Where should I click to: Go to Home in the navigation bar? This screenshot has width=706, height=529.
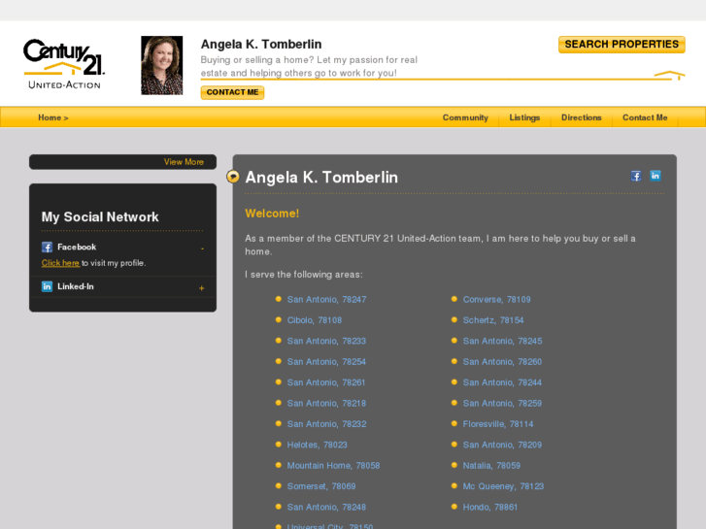pos(53,117)
